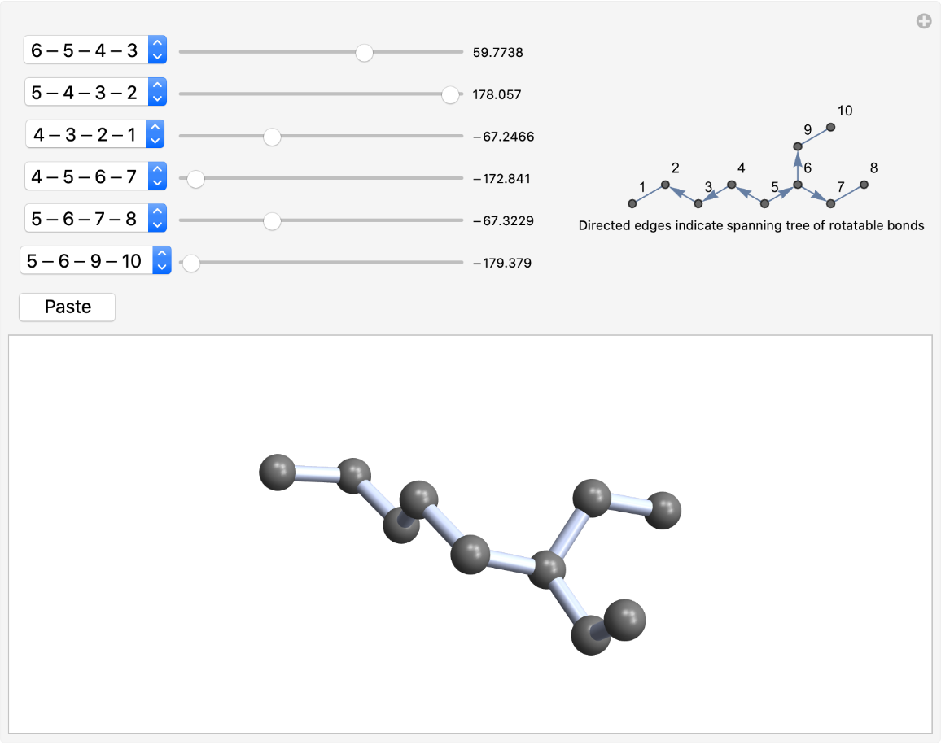This screenshot has height=745, width=941.
Task: Open the 4–5–6–7 dihedral dropdown
Action: click(95, 176)
